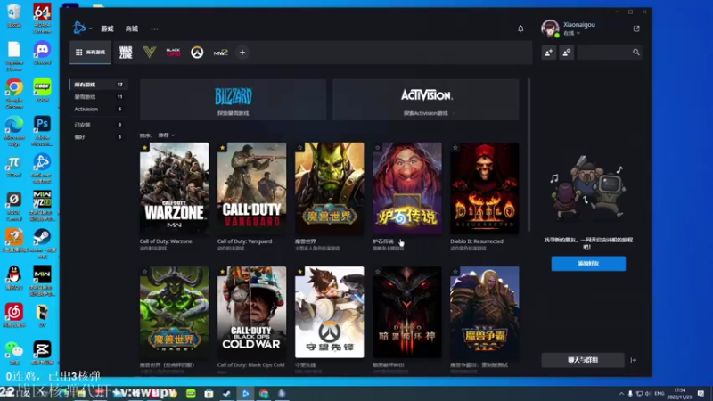Viewport: 713px width, 401px height.
Task: Open the three-dots more menu
Action: click(154, 29)
